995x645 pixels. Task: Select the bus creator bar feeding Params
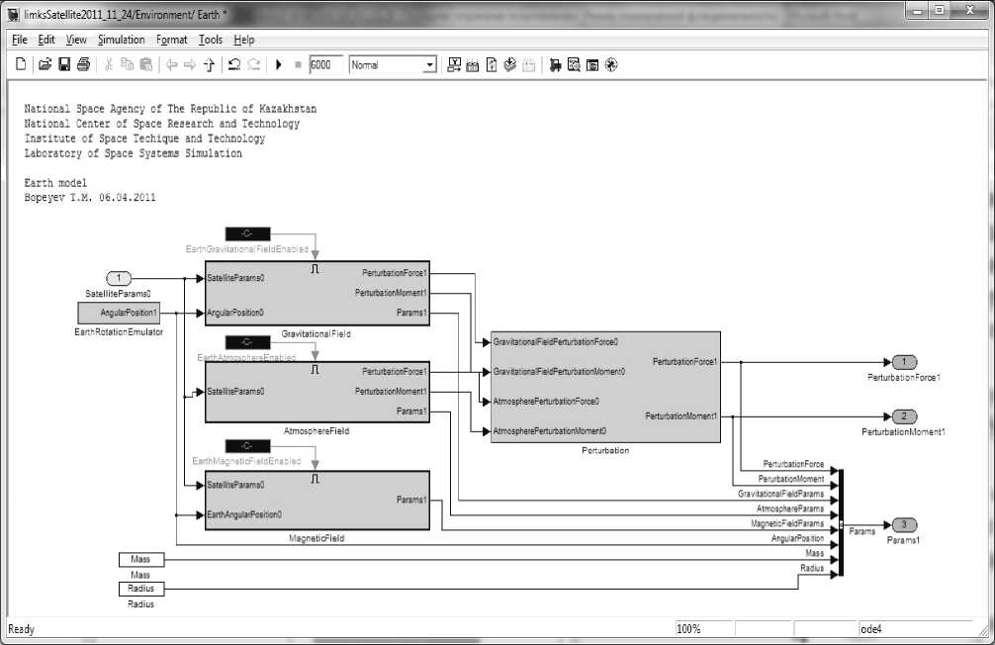click(x=841, y=522)
